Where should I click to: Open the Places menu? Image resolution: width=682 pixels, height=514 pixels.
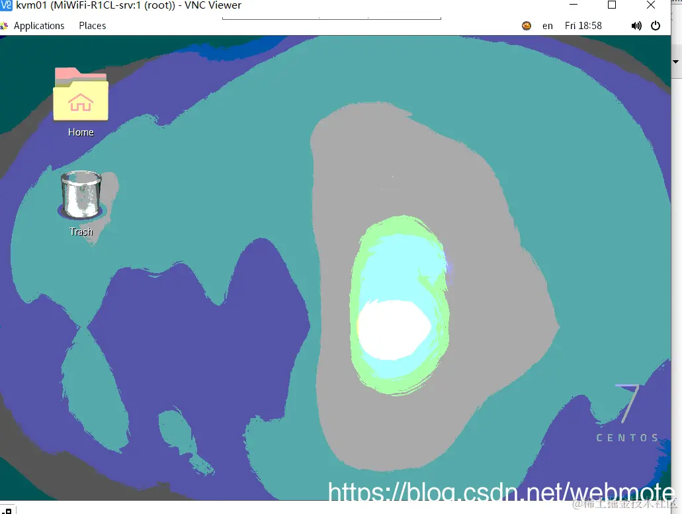(x=92, y=26)
